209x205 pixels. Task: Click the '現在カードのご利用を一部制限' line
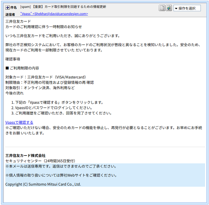[x=54, y=50]
